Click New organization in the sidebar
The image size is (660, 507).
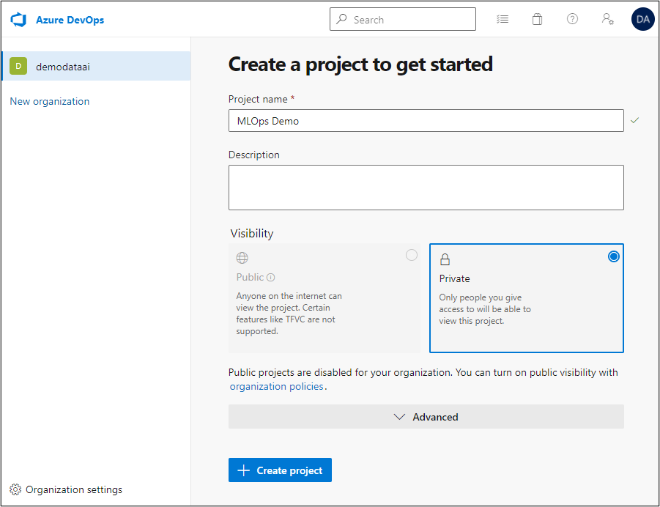tap(49, 101)
